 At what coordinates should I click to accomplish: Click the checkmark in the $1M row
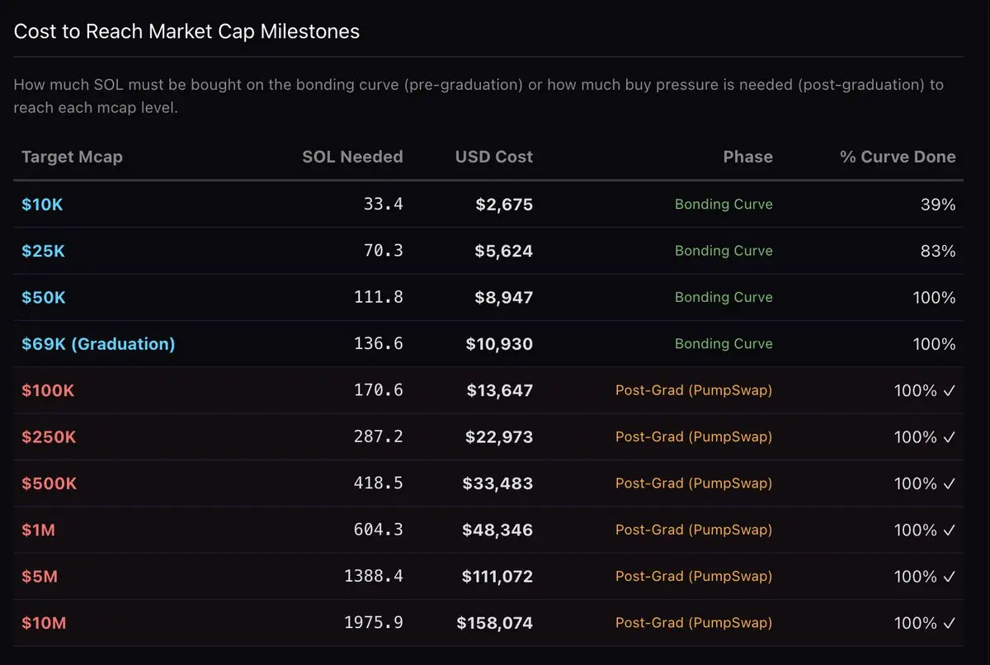[x=949, y=530]
